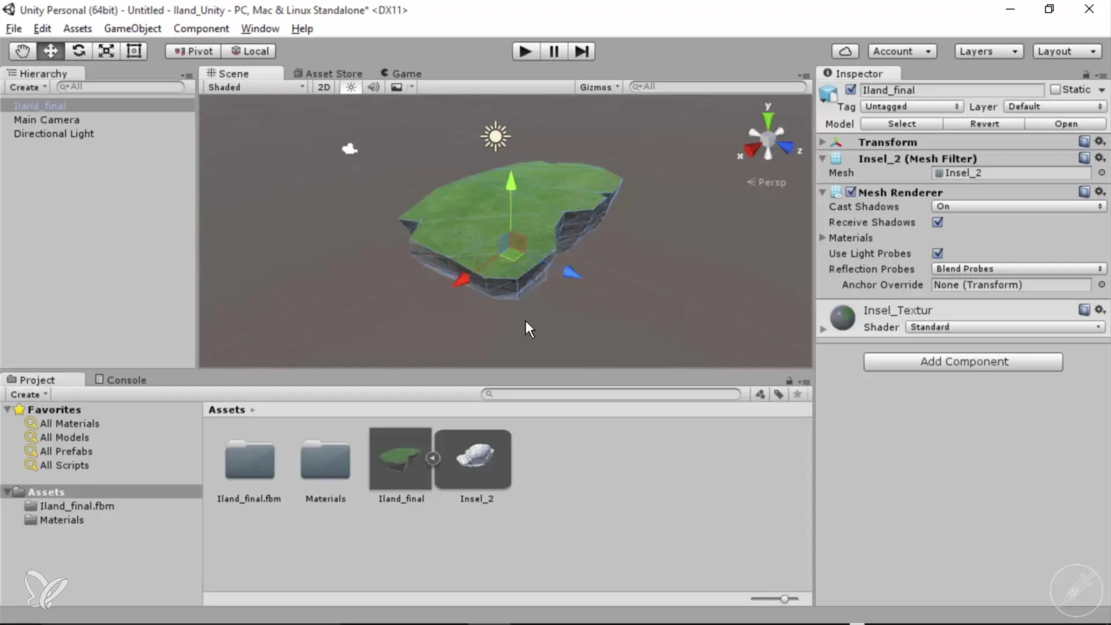Image resolution: width=1111 pixels, height=625 pixels.
Task: Open the Account dropdown
Action: [902, 52]
